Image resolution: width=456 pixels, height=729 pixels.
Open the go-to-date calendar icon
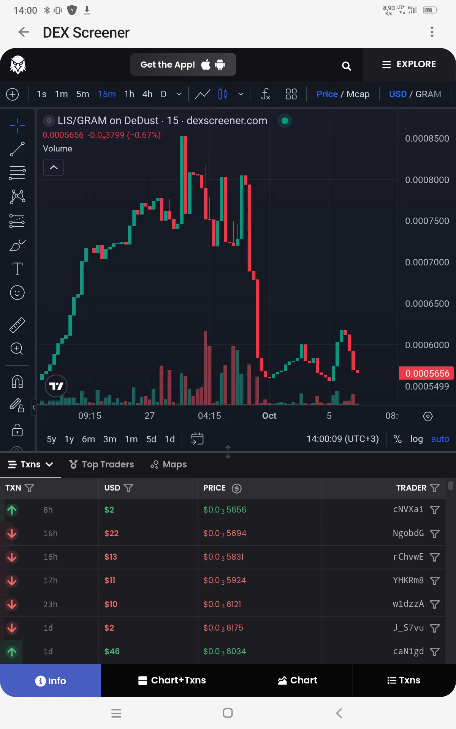(x=197, y=439)
